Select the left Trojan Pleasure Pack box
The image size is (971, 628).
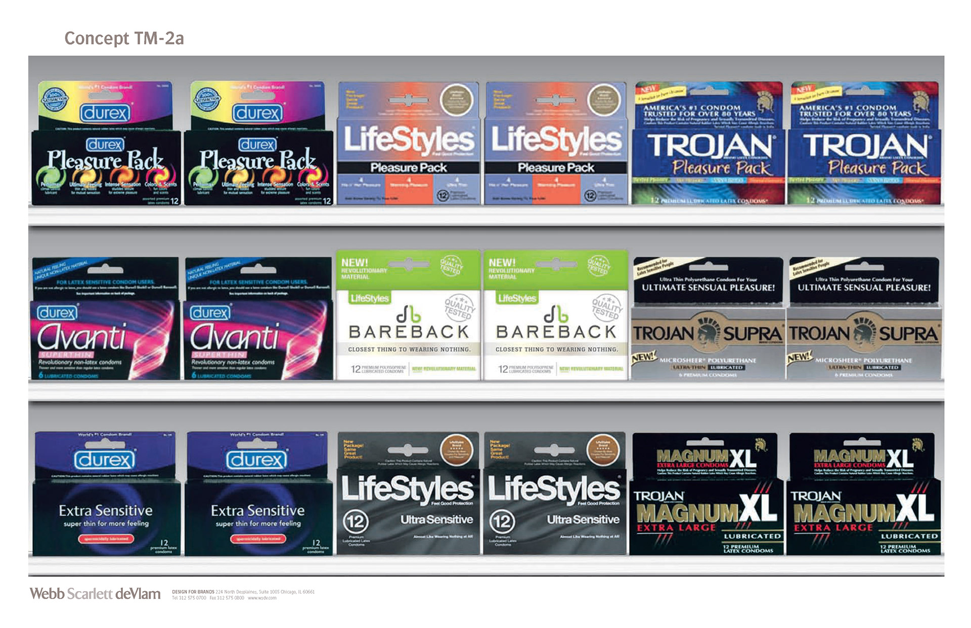coord(708,144)
